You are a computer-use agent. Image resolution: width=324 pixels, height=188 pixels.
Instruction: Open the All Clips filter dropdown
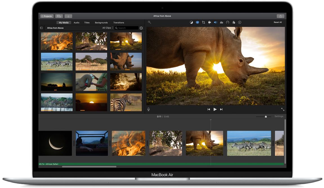point(108,28)
